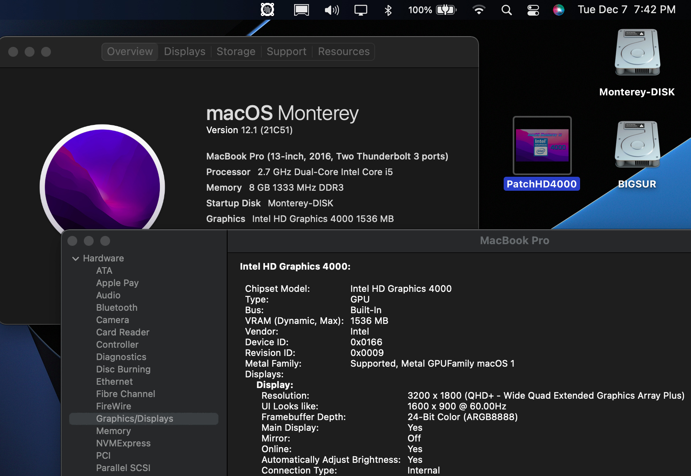This screenshot has width=691, height=476.
Task: Collapse the Hardware section chevron
Action: [76, 259]
